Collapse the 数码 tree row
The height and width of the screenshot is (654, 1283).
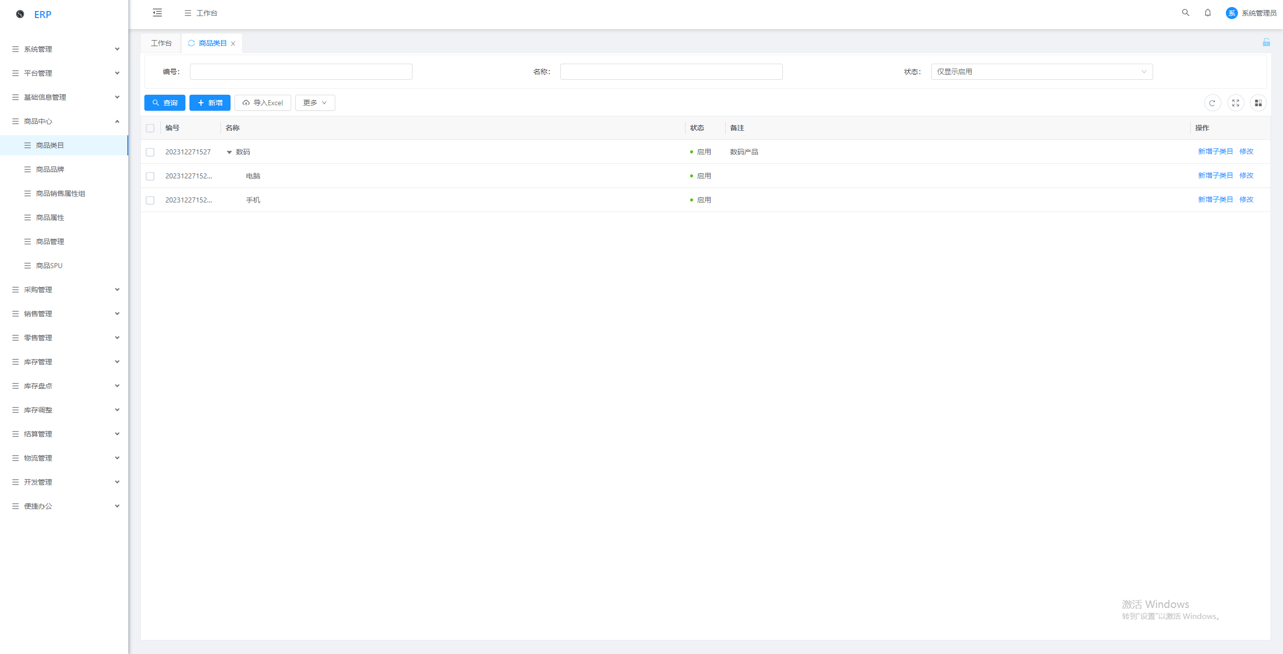click(x=229, y=152)
